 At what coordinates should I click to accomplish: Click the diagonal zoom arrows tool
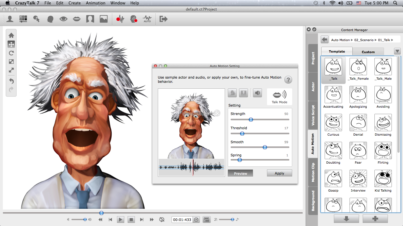click(11, 70)
